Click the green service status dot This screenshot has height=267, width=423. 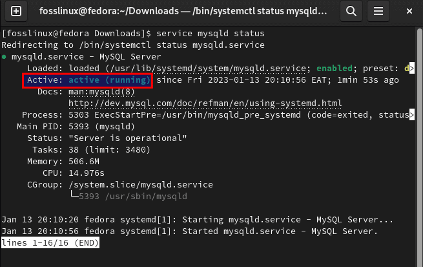tap(4, 57)
